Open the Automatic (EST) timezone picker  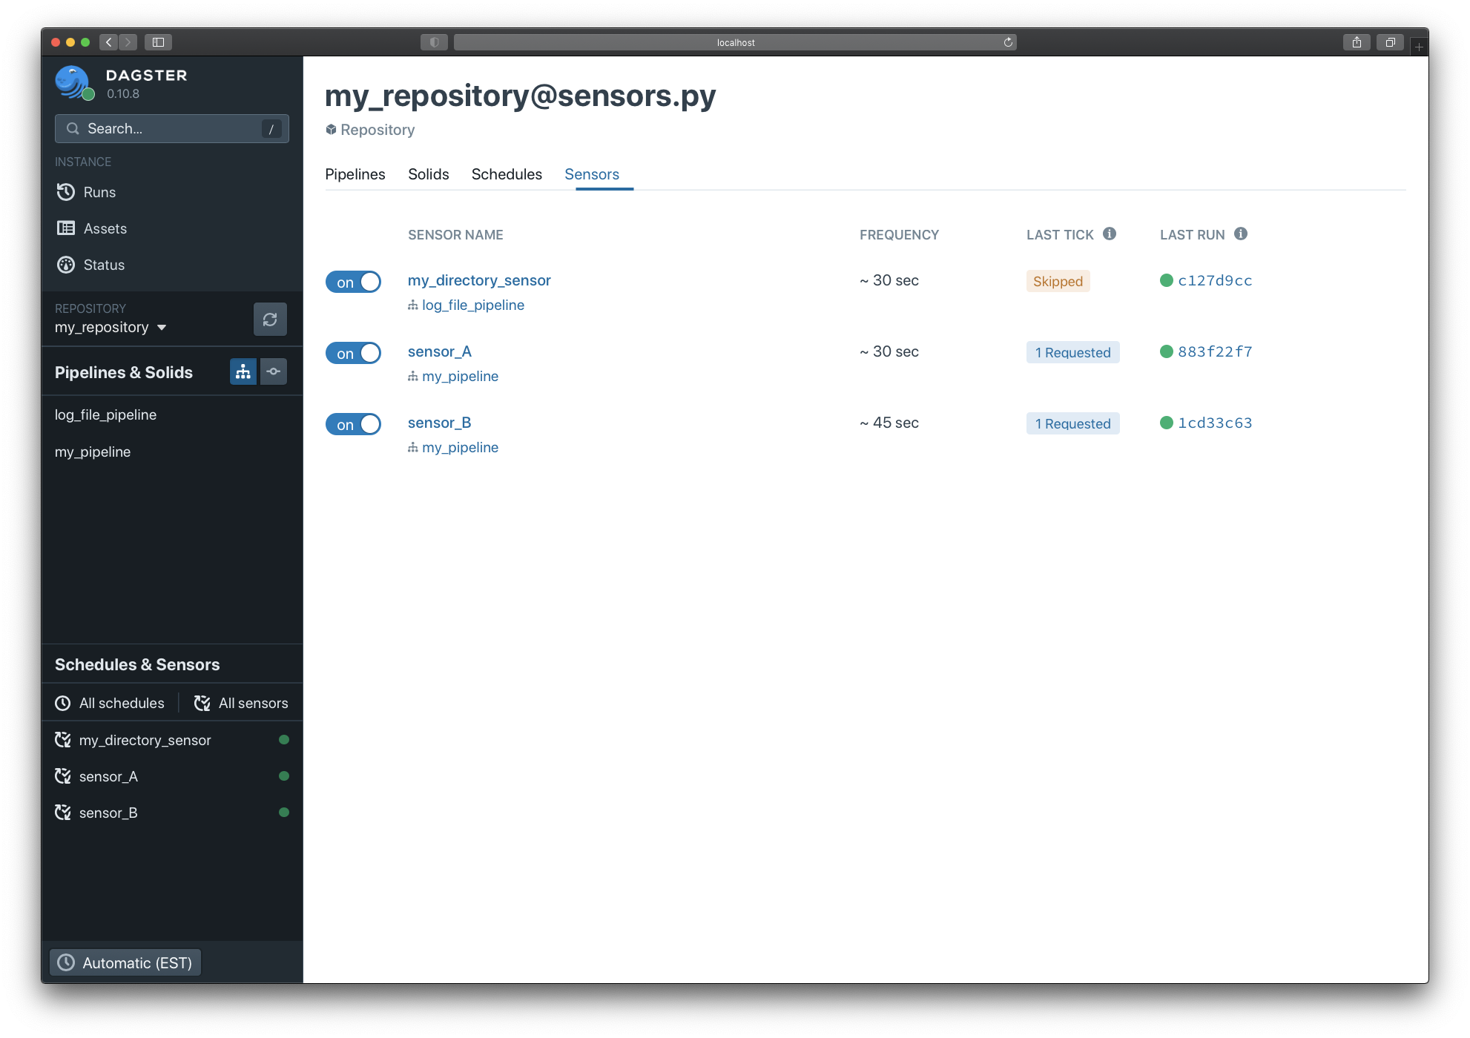[x=125, y=962]
